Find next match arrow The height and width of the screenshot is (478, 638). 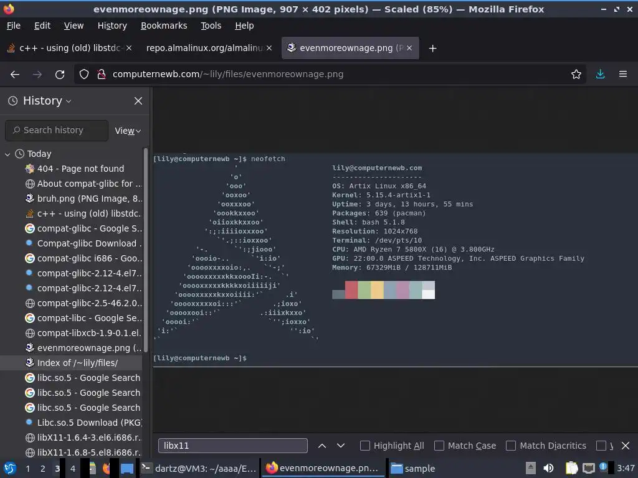[x=341, y=446]
